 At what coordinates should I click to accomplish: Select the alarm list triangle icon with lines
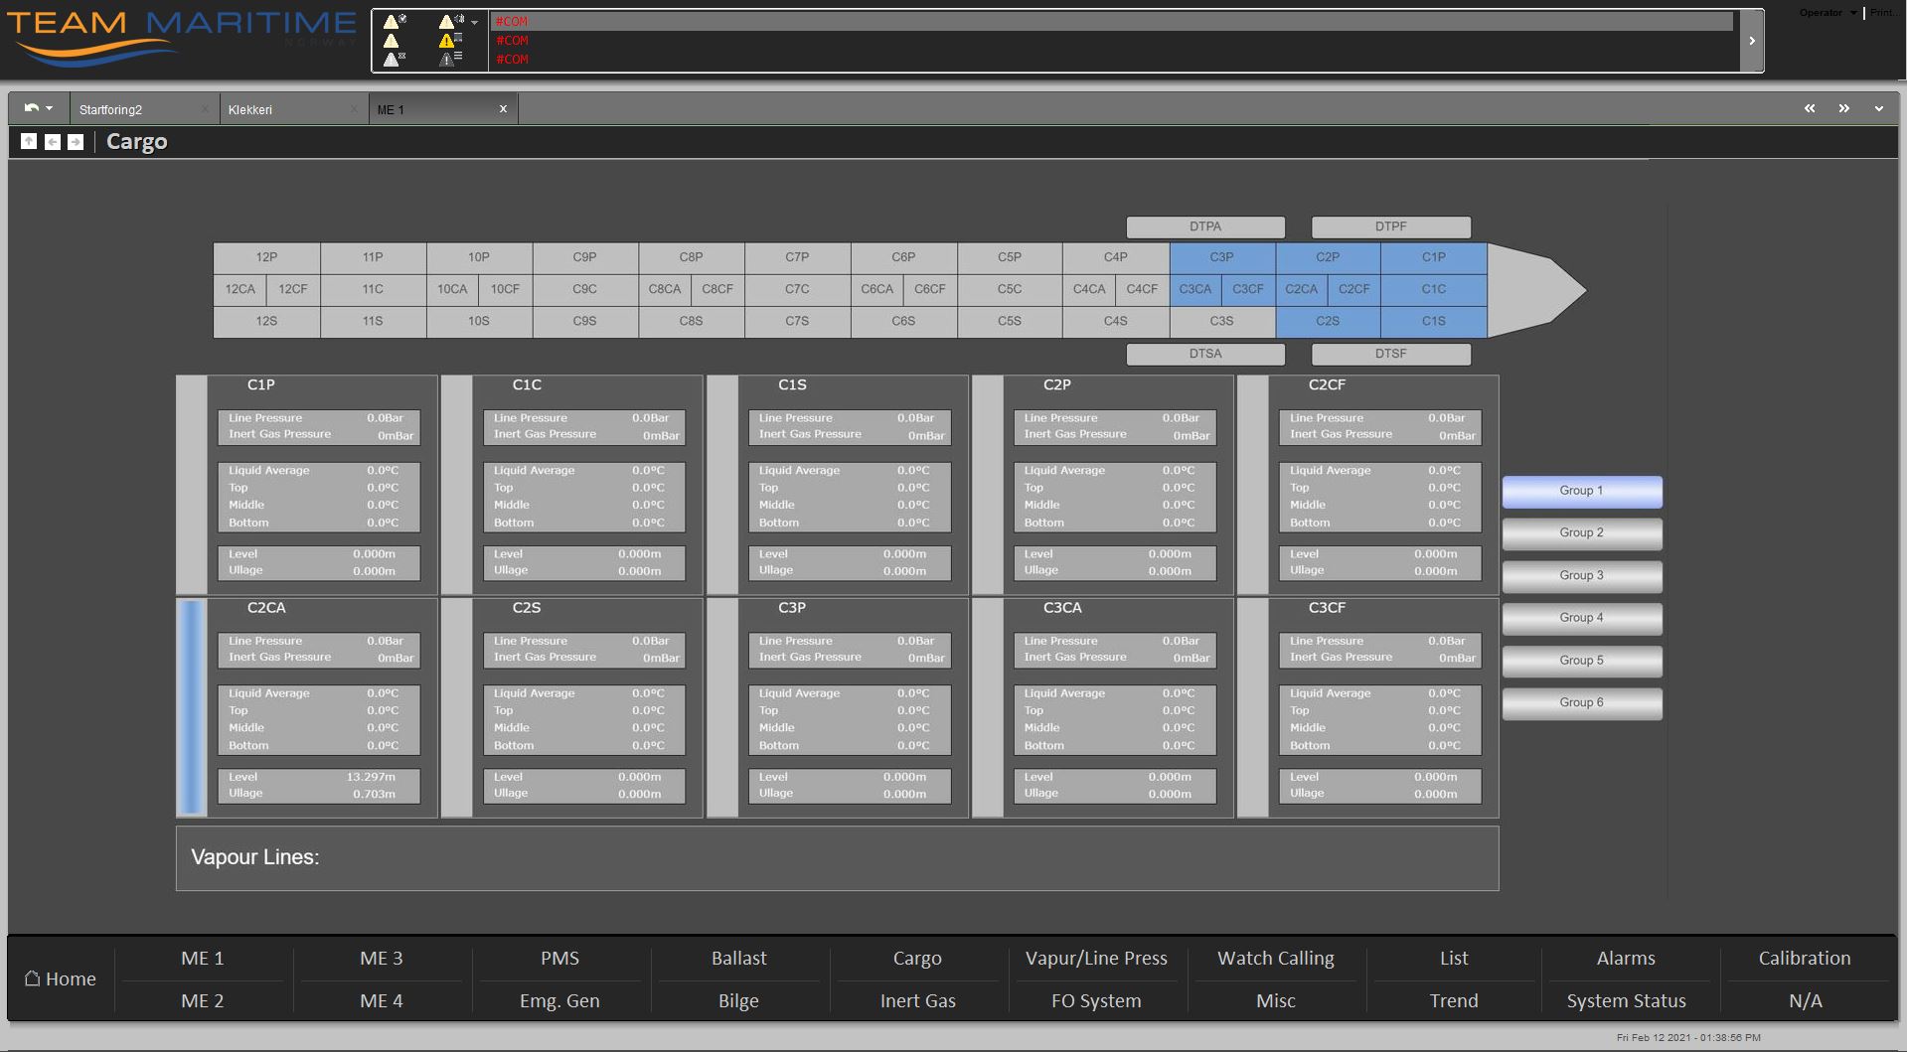(x=449, y=60)
